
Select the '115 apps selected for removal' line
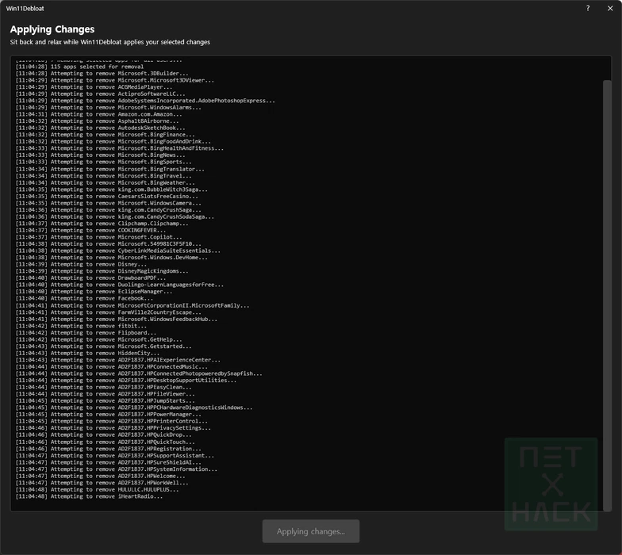tap(97, 67)
